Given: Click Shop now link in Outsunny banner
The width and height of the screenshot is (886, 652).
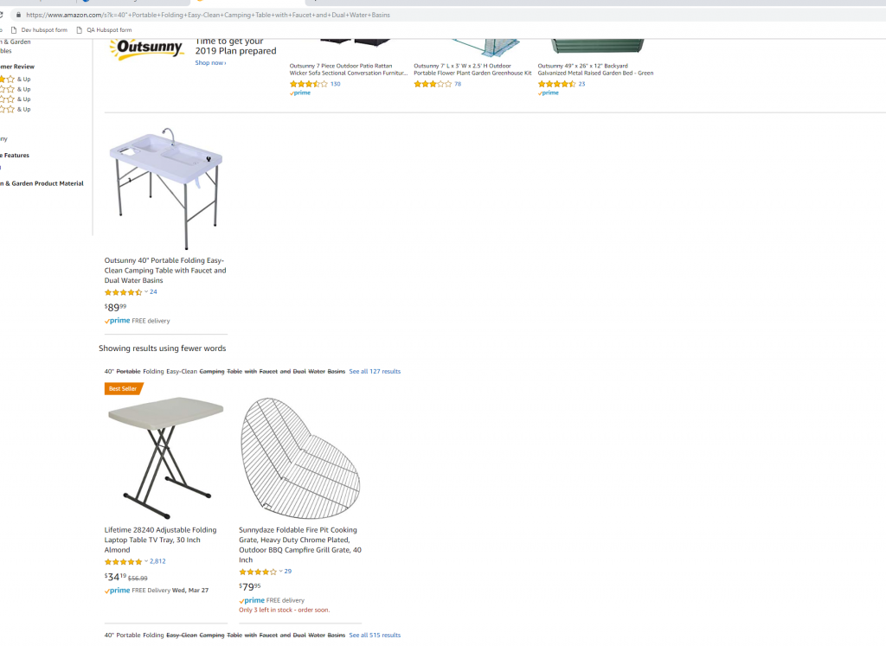Looking at the screenshot, I should [211, 62].
